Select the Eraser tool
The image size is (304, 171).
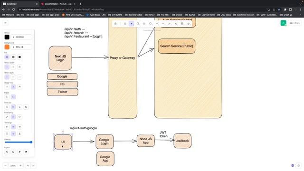pyautogui.click(x=189, y=24)
